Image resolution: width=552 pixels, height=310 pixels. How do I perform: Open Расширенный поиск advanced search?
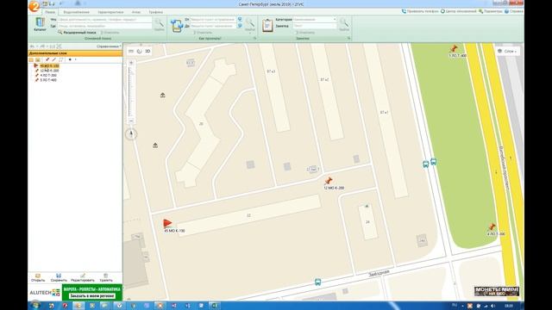pos(77,33)
